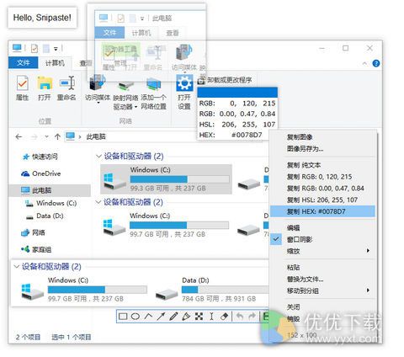Image resolution: width=404 pixels, height=357 pixels.
Task: Click the Hello, Snipaste! pasted note
Action: click(x=42, y=18)
